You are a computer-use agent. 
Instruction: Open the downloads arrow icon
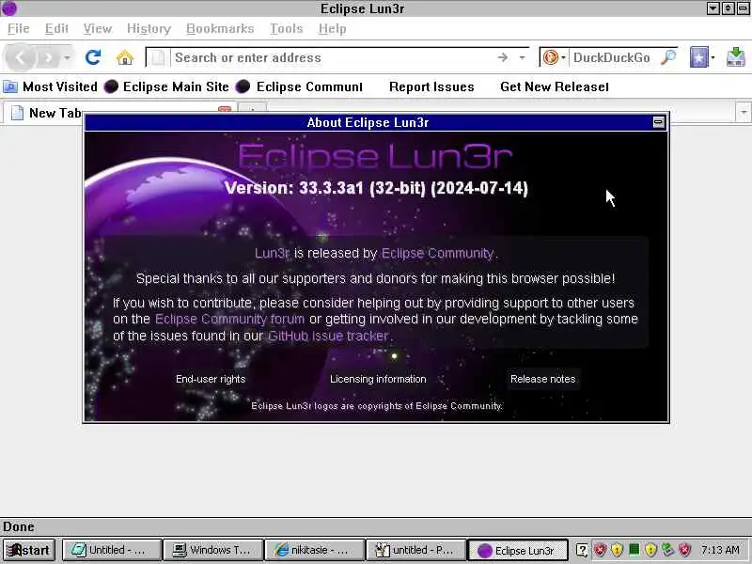click(735, 57)
